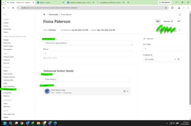Click Ask Gemini button
The height and width of the screenshot is (126, 191).
click(164, 2)
